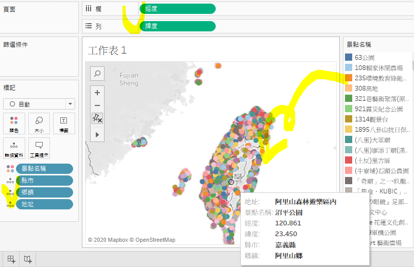Reset the pinned map view

(97, 118)
